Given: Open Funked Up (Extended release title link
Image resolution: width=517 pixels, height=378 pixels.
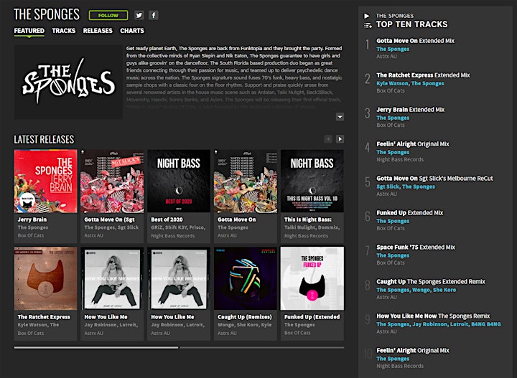Looking at the screenshot, I should point(312,317).
